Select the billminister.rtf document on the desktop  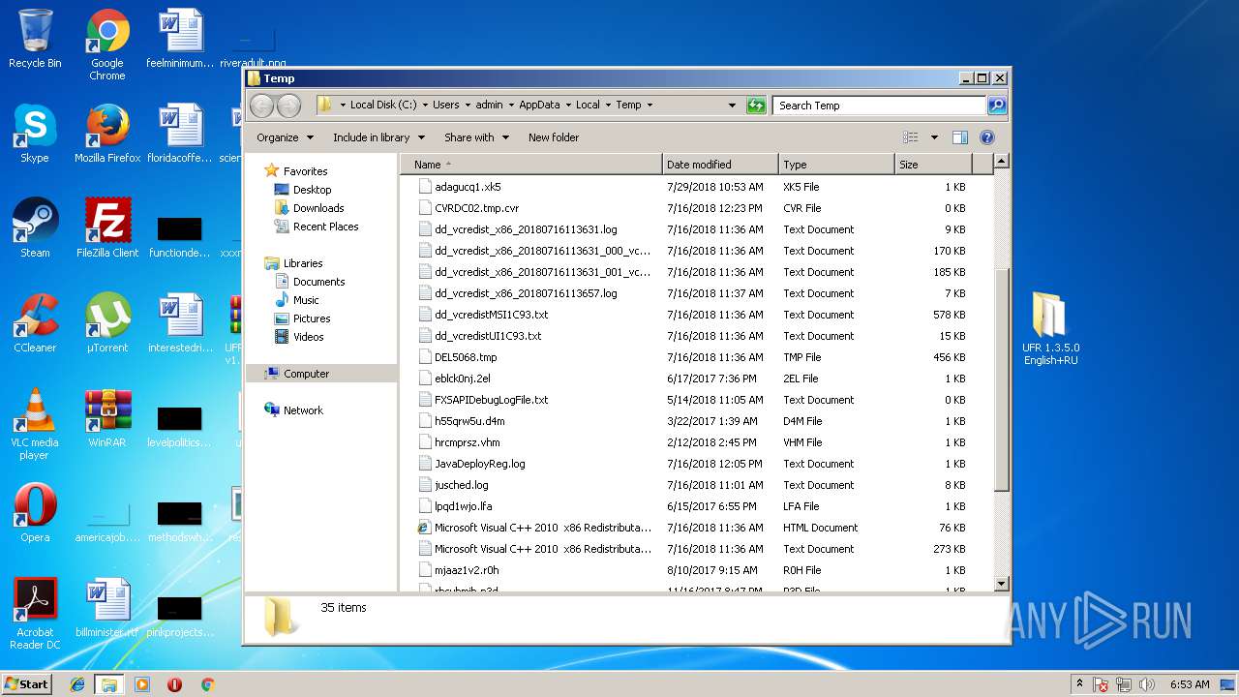pos(107,608)
